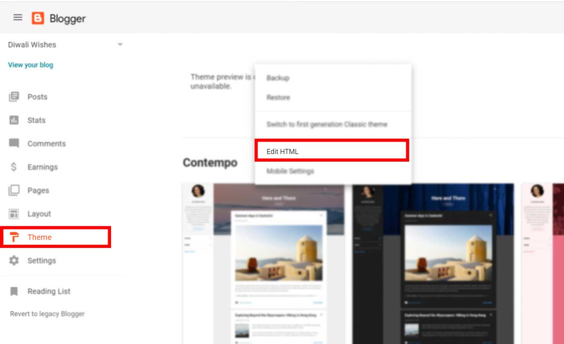Select the dark Contempo theme thumbnail
The image size is (564, 344).
click(x=433, y=263)
